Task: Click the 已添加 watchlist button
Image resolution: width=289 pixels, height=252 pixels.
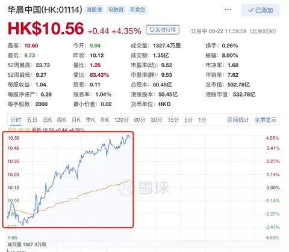Action: 260,10
